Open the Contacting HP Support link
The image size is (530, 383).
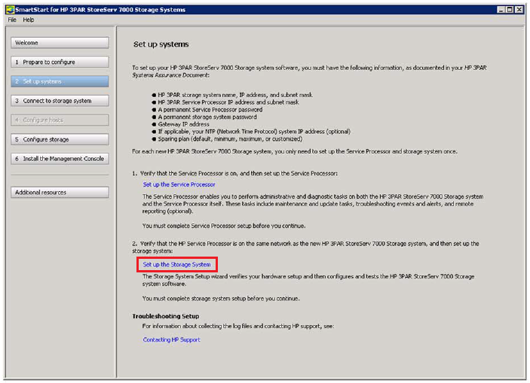[x=172, y=339]
